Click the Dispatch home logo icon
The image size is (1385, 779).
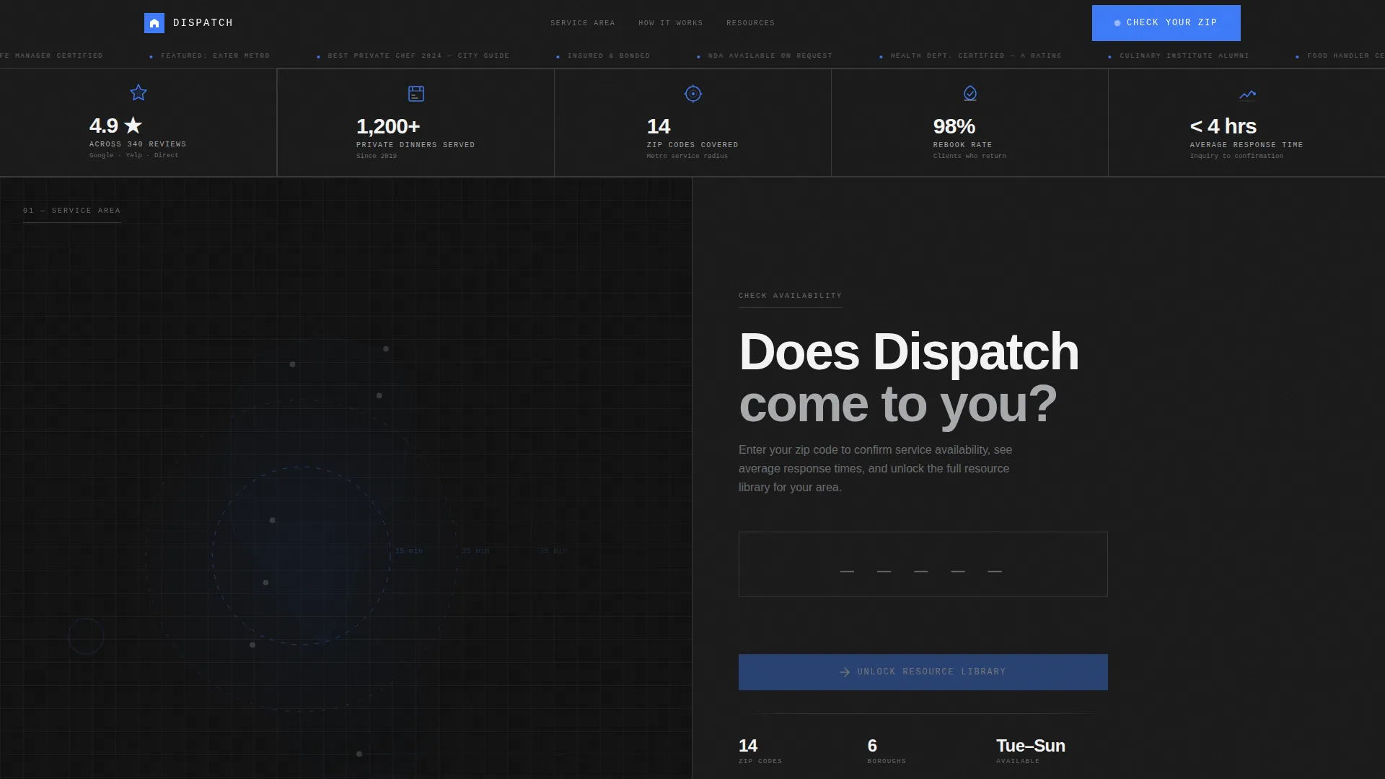154,23
